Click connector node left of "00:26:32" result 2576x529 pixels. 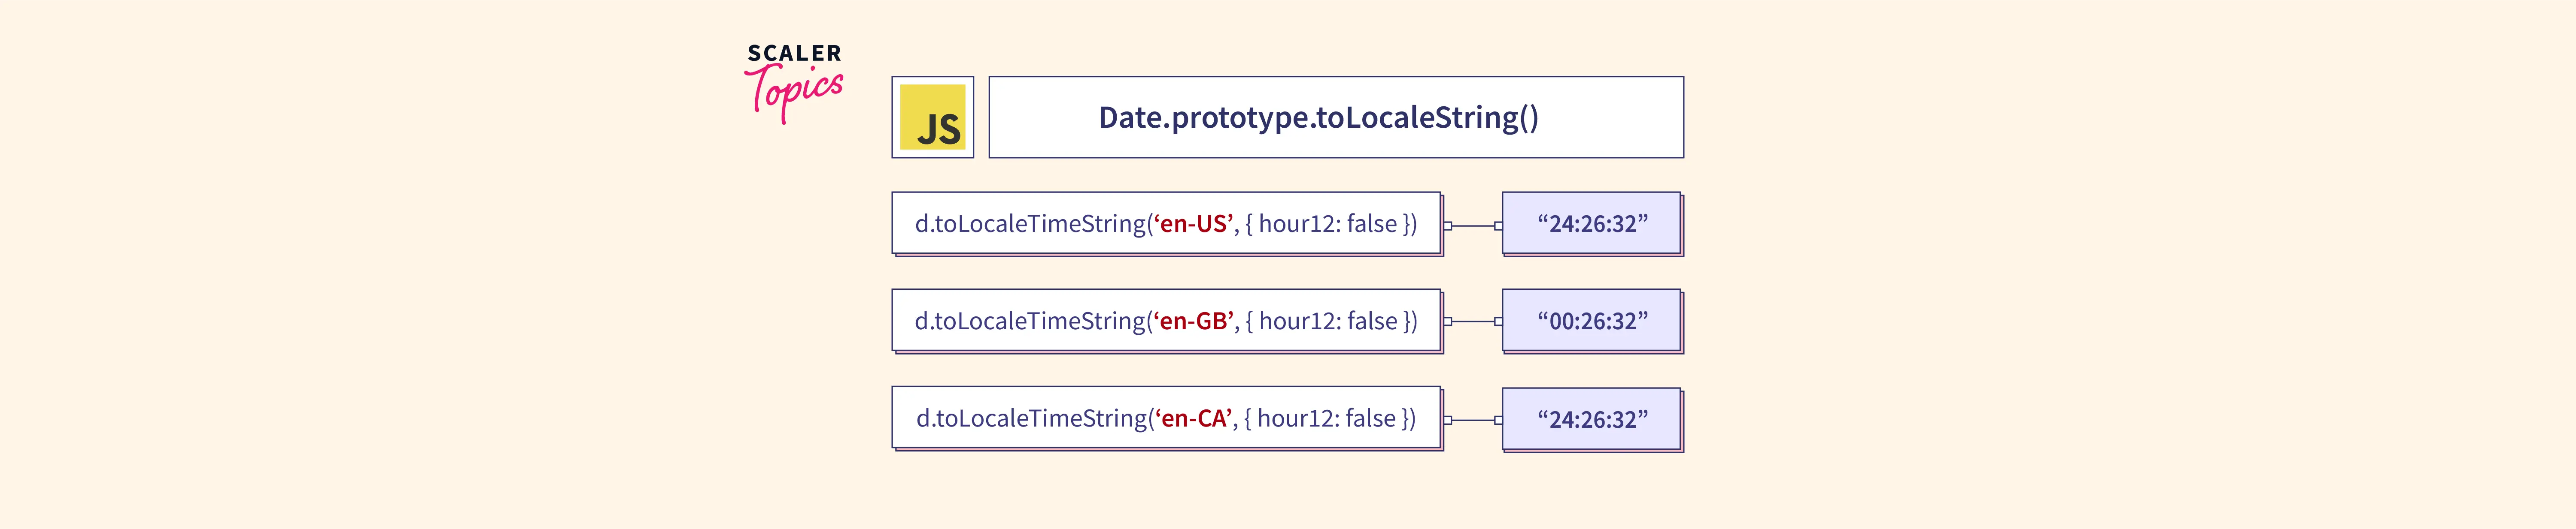[x=1498, y=322]
